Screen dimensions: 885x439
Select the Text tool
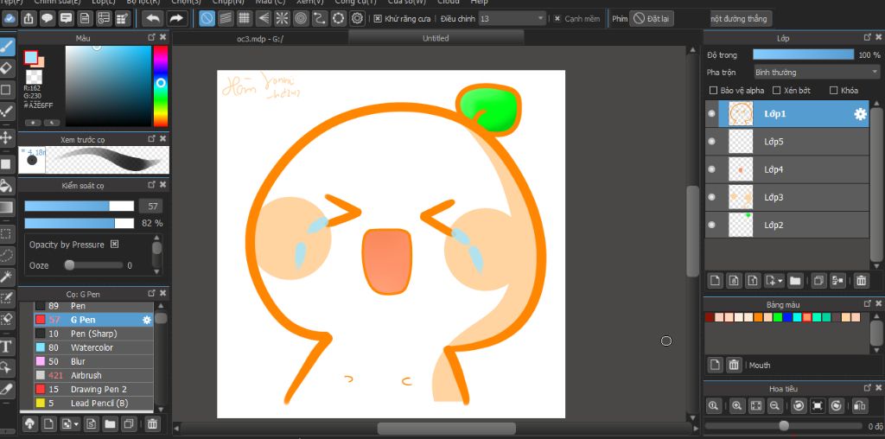tap(7, 346)
